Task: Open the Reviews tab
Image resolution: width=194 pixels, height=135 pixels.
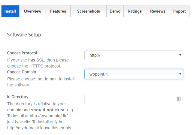Action: pyautogui.click(x=158, y=11)
